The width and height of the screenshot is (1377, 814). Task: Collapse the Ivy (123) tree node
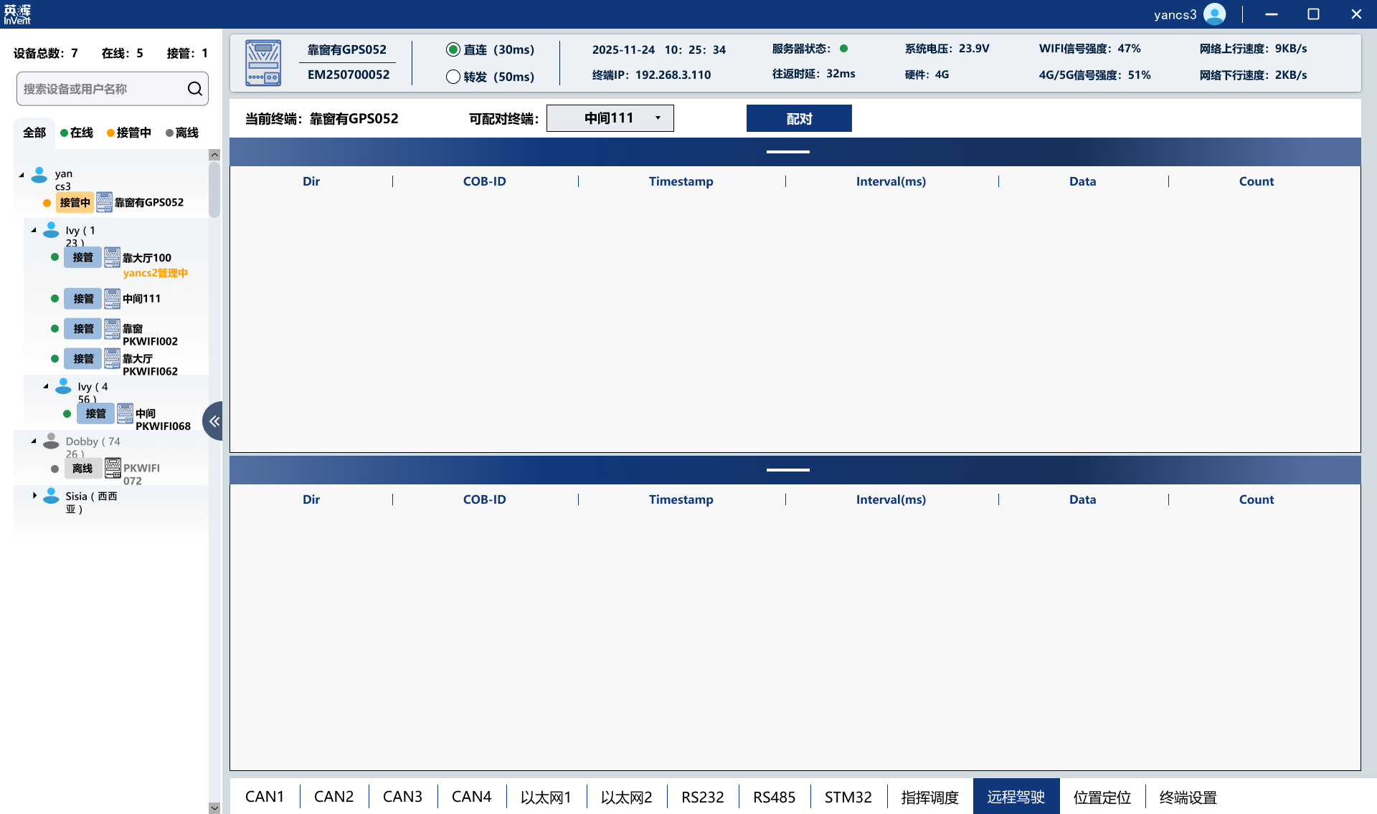coord(34,230)
